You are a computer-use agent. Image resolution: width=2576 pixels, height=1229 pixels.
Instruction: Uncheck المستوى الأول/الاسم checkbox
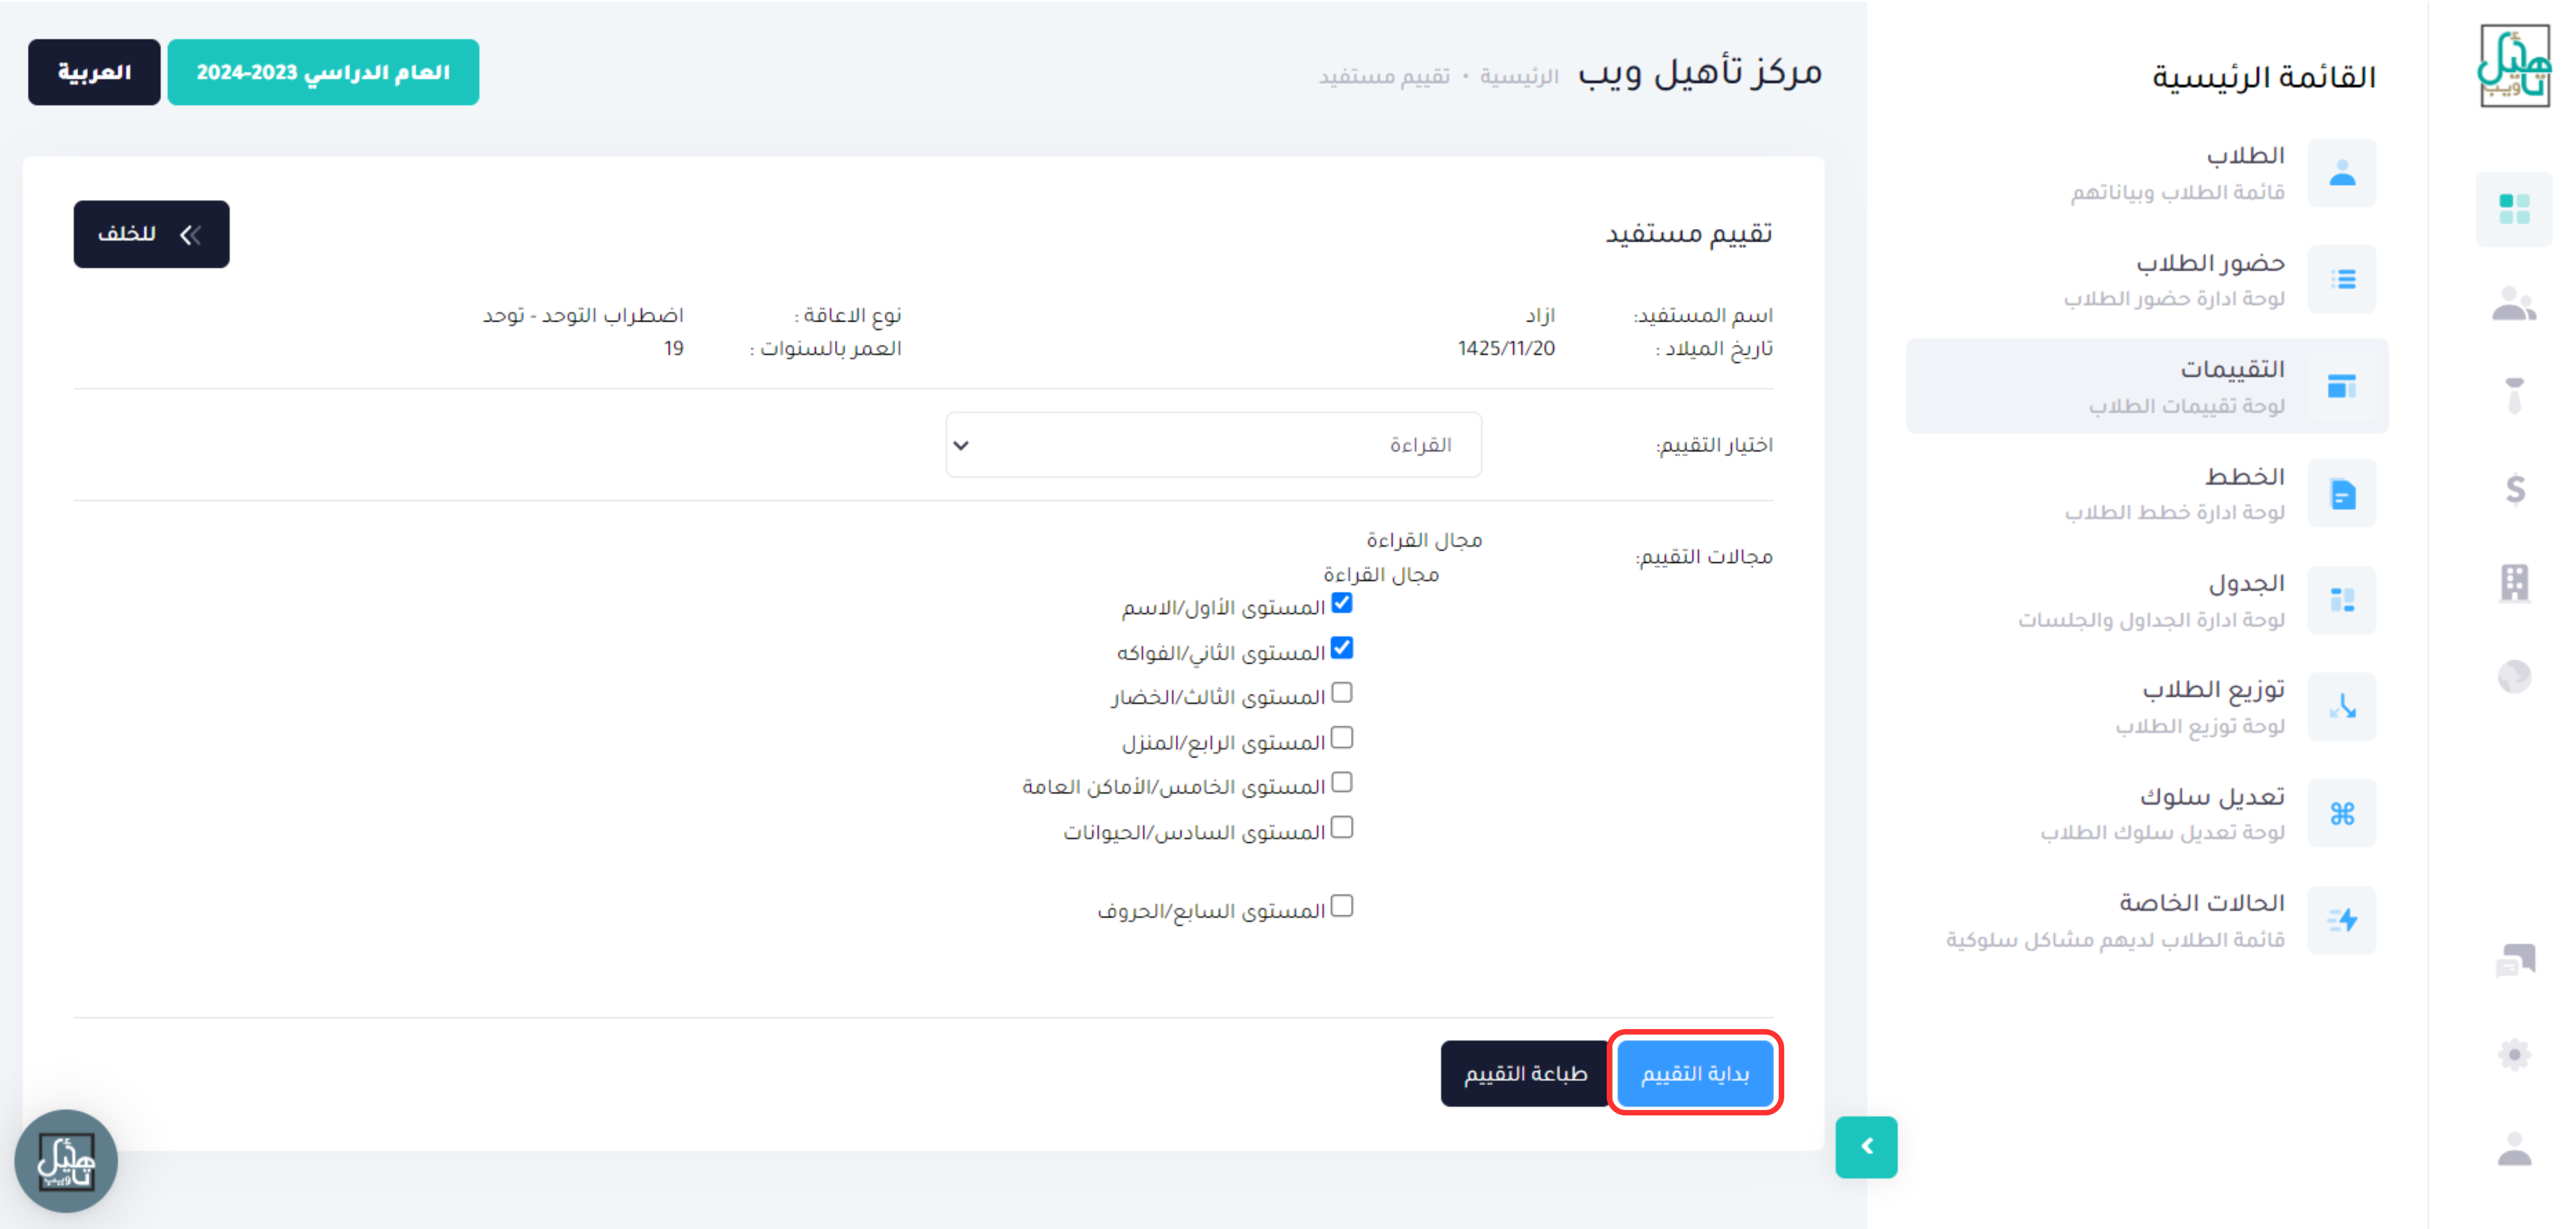point(1342,603)
